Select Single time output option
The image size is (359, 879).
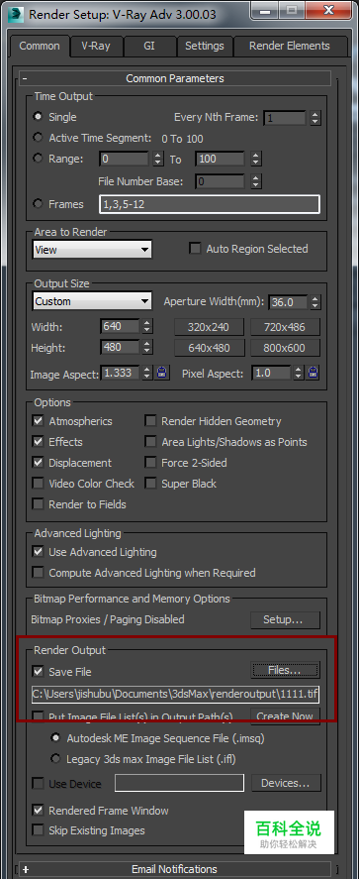[38, 117]
